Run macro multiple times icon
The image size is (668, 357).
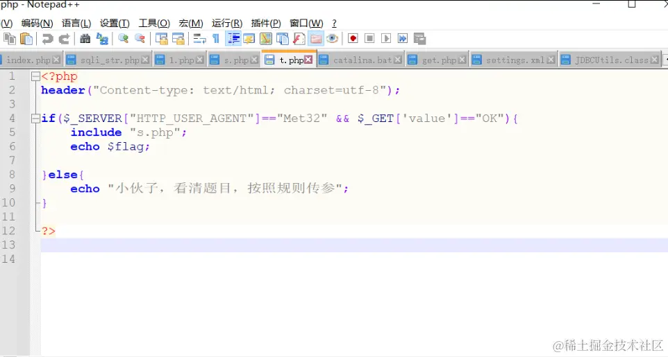tap(403, 39)
